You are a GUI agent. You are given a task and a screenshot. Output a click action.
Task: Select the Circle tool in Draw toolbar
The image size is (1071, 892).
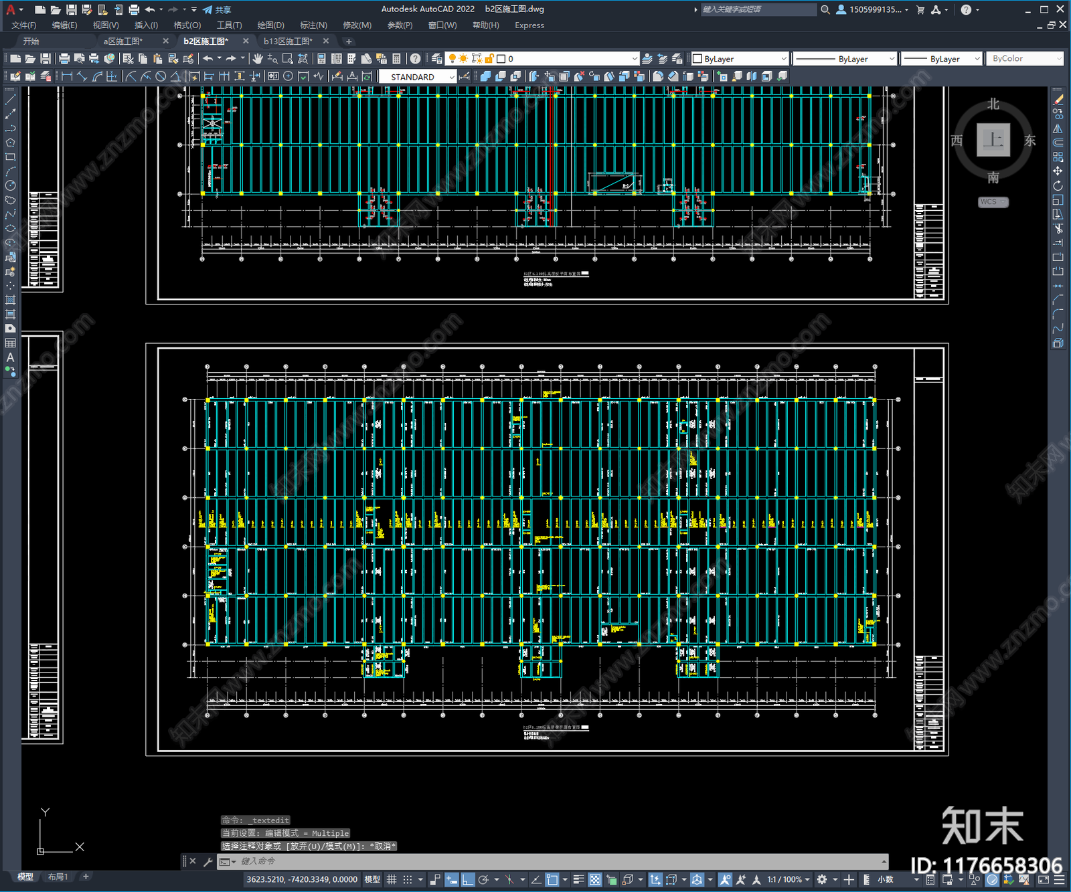[x=10, y=185]
